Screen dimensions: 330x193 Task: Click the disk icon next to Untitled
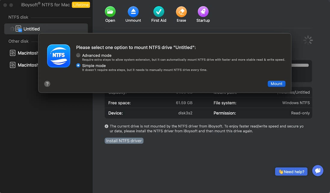(x=18, y=29)
